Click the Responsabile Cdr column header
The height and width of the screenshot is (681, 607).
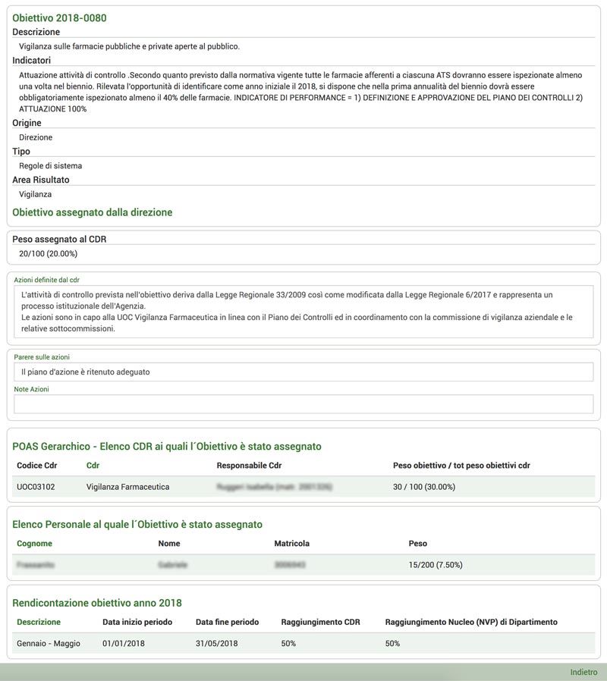pos(249,465)
